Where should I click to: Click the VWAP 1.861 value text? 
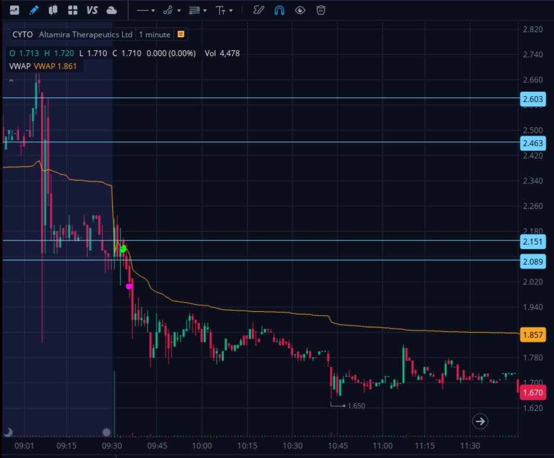(x=55, y=66)
